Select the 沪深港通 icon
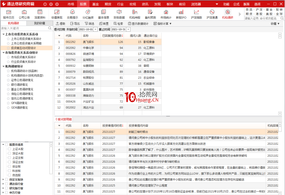 point(212,12)
